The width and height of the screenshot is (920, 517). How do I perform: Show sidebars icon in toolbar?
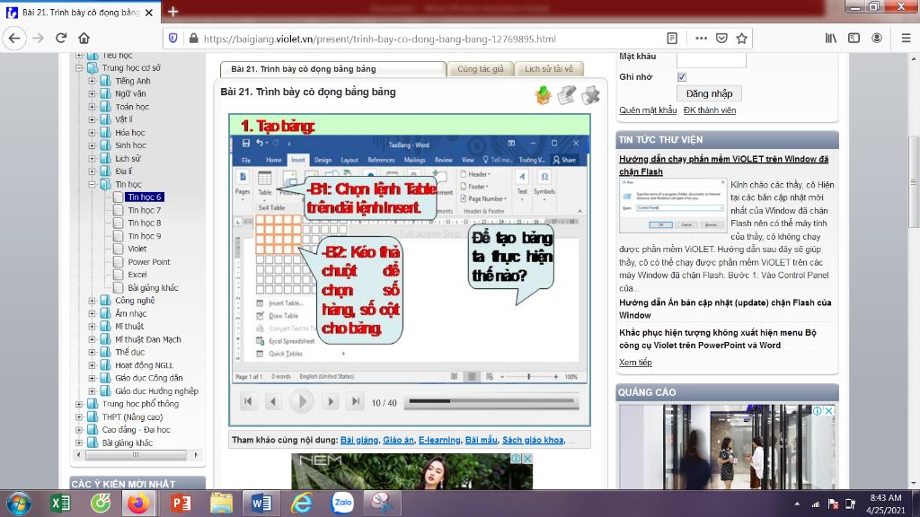click(854, 38)
